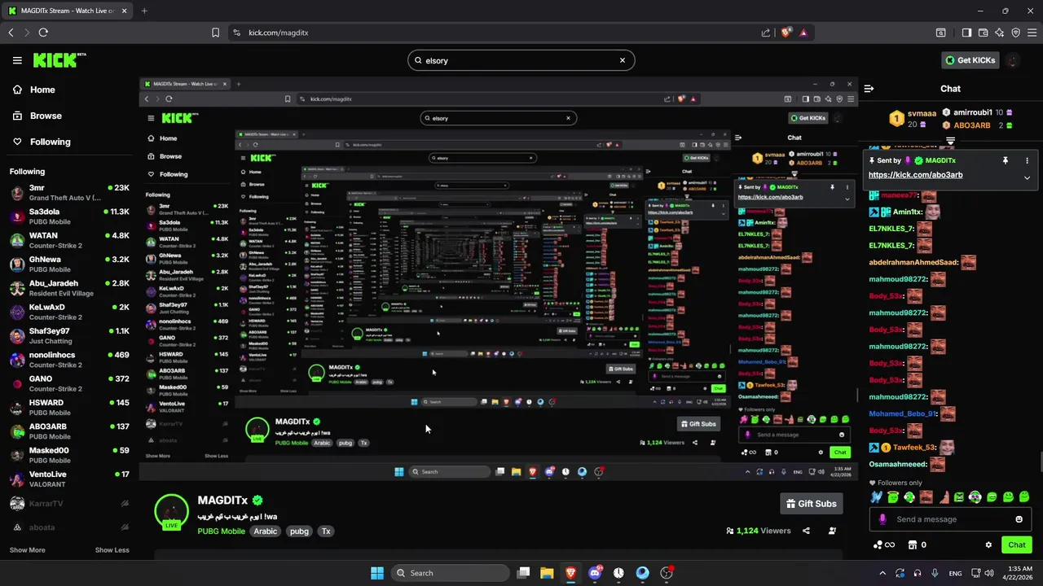Open the Brave VPN shield icon
This screenshot has height=586, width=1043.
pyautogui.click(x=1015, y=33)
